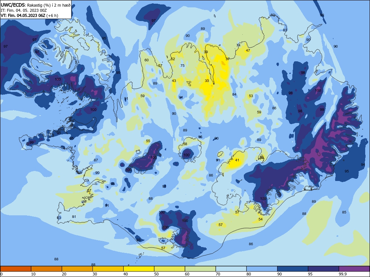
Task: Click the legend tick label '10'
Action: (33, 274)
